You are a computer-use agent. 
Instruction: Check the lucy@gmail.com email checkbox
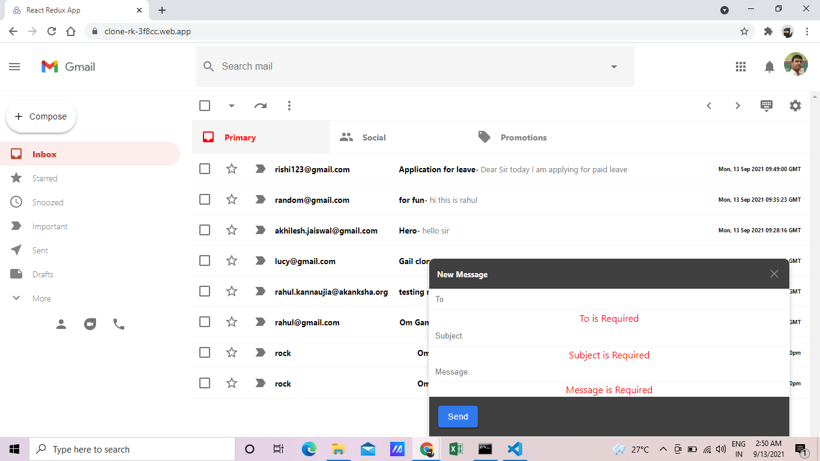(205, 261)
